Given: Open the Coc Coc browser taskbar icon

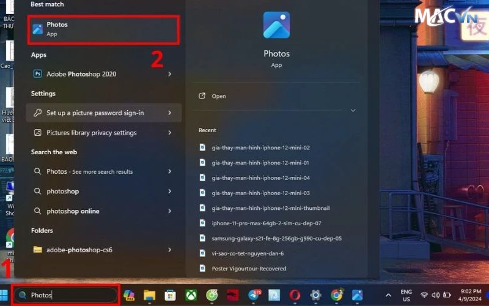Looking at the screenshot, I should (x=211, y=295).
